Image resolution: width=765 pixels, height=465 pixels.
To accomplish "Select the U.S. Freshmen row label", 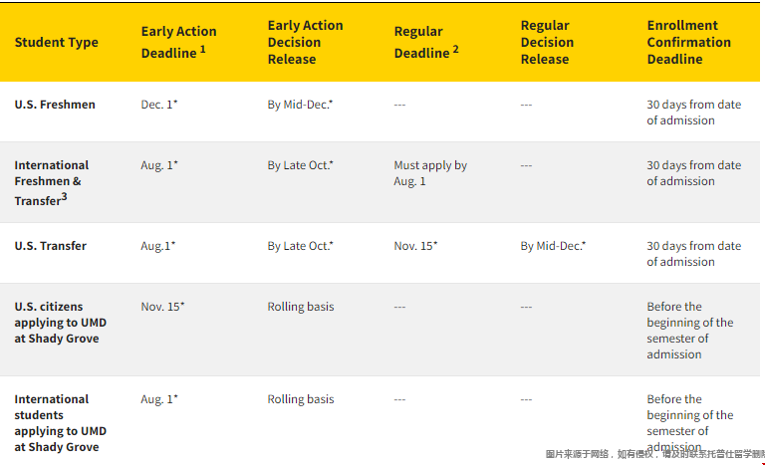I will click(x=55, y=105).
